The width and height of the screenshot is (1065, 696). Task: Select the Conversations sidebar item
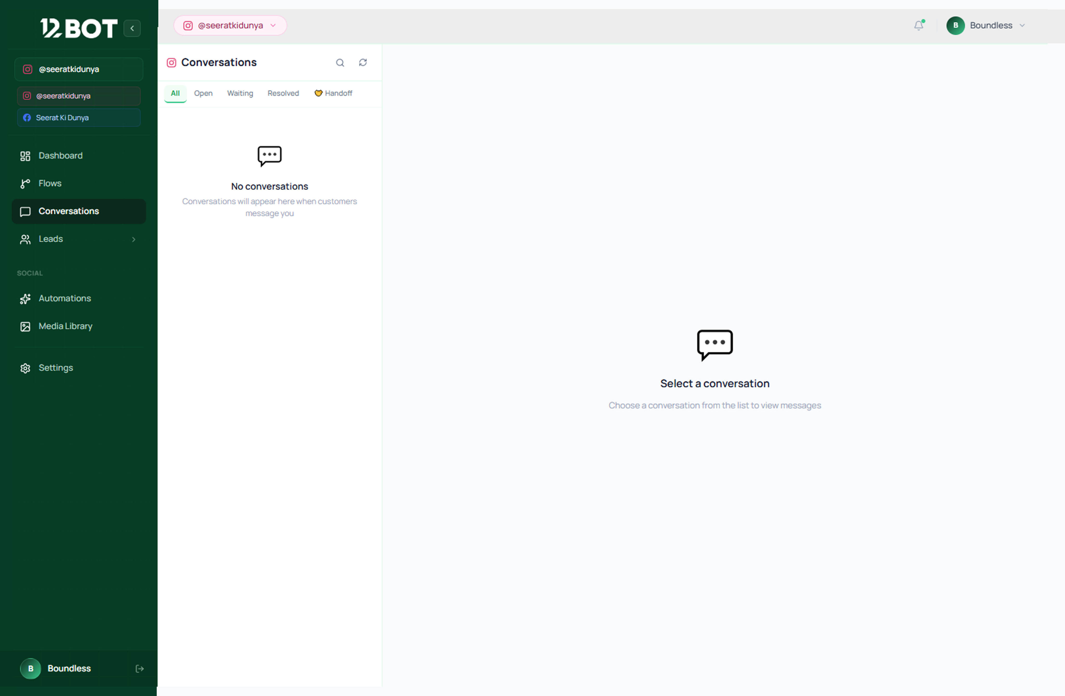[79, 211]
